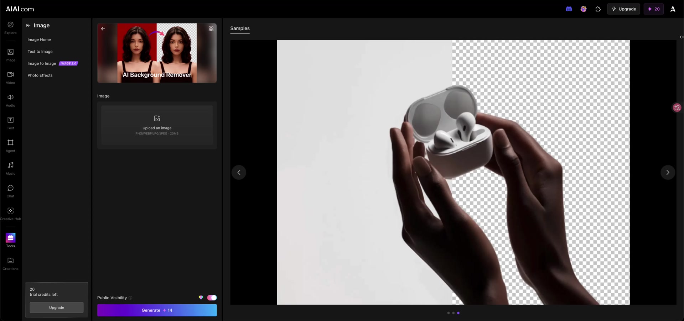Open the Chat section
This screenshot has height=321, width=684.
pyautogui.click(x=10, y=191)
